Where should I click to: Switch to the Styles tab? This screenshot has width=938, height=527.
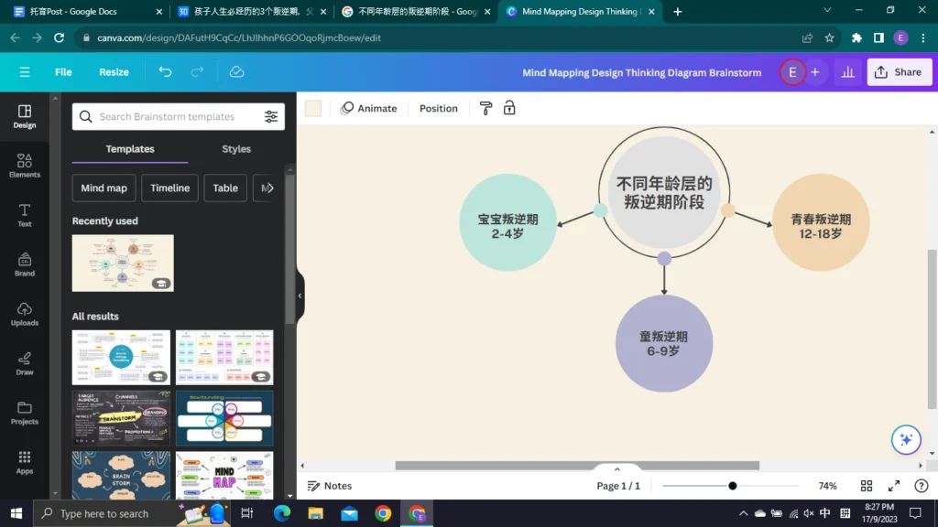(236, 149)
